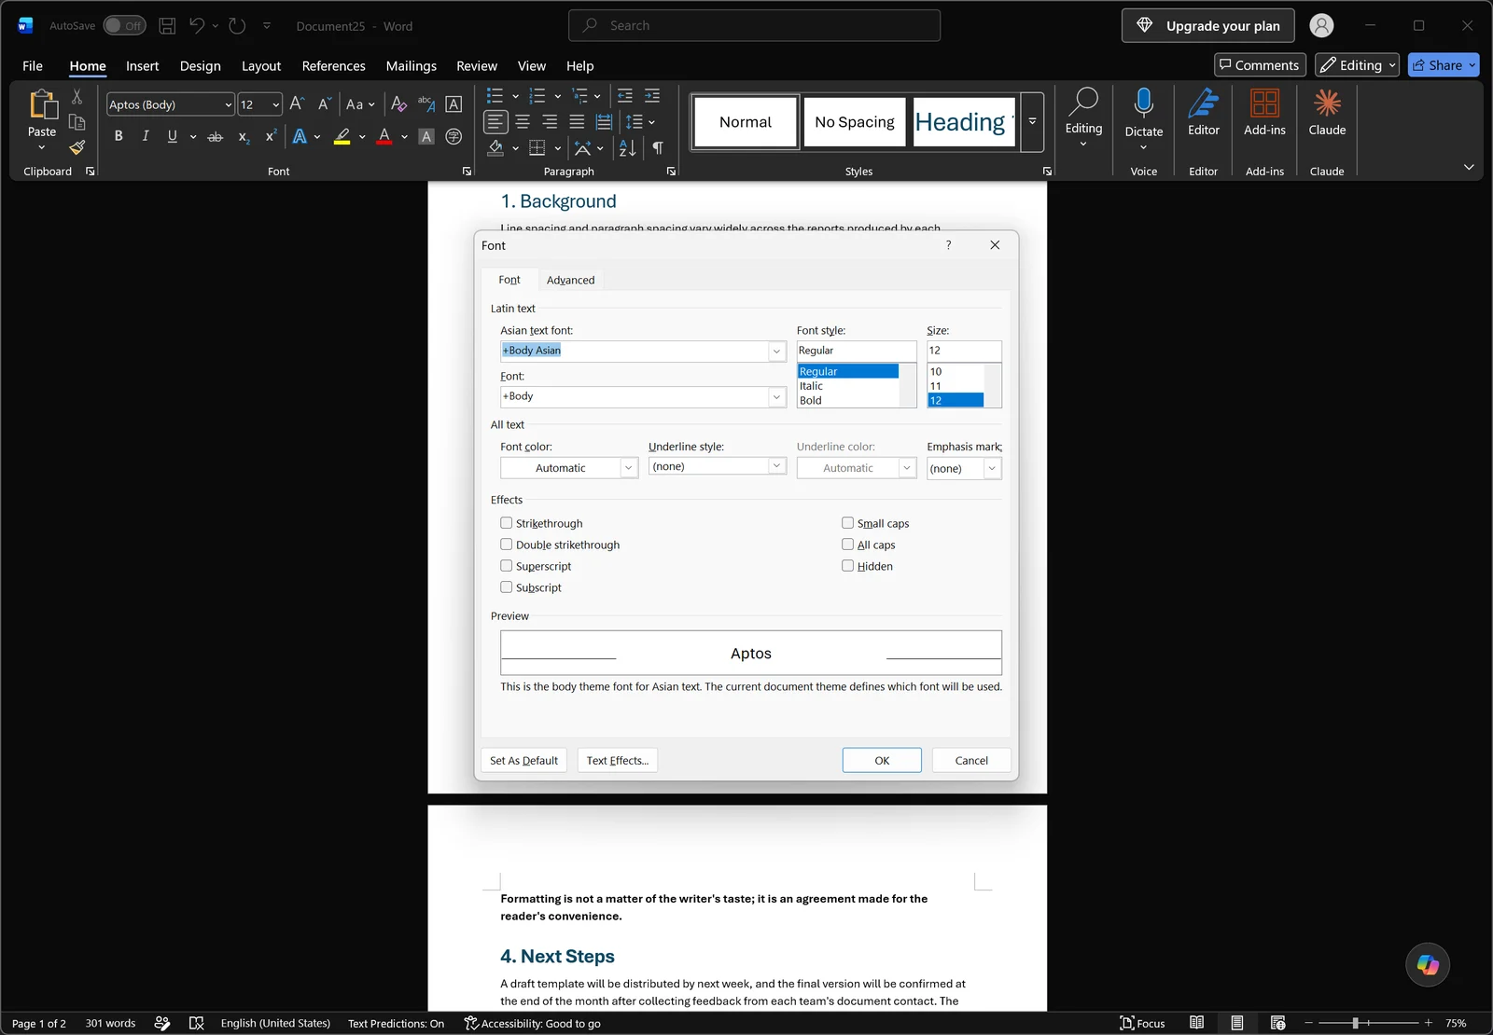Open the Comments pane button

click(x=1260, y=65)
